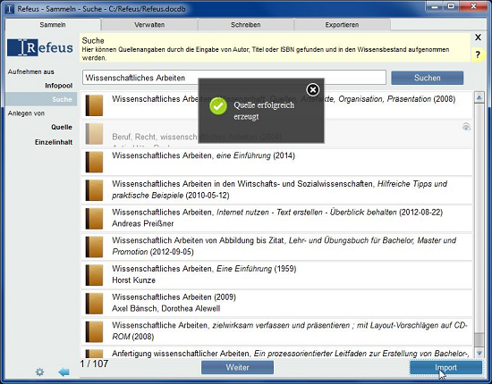The width and height of the screenshot is (492, 384).
Task: Click book icon of Horst Kunze result
Action: 94,275
